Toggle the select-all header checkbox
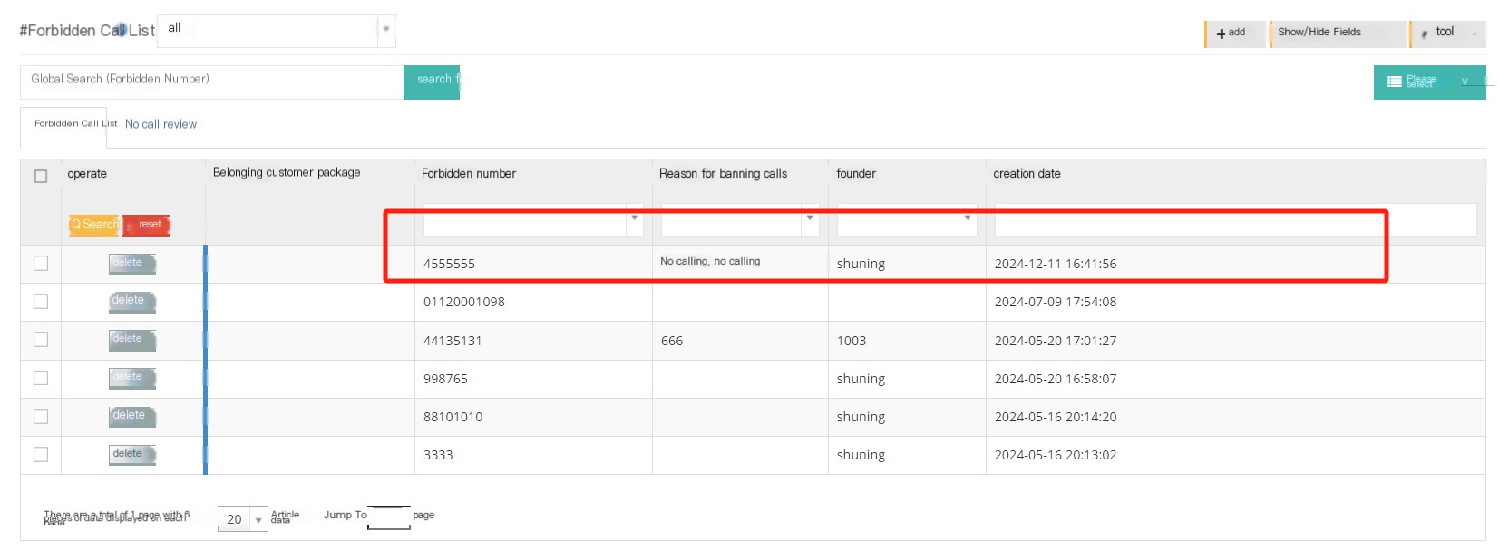Image resolution: width=1499 pixels, height=551 pixels. pos(41,176)
